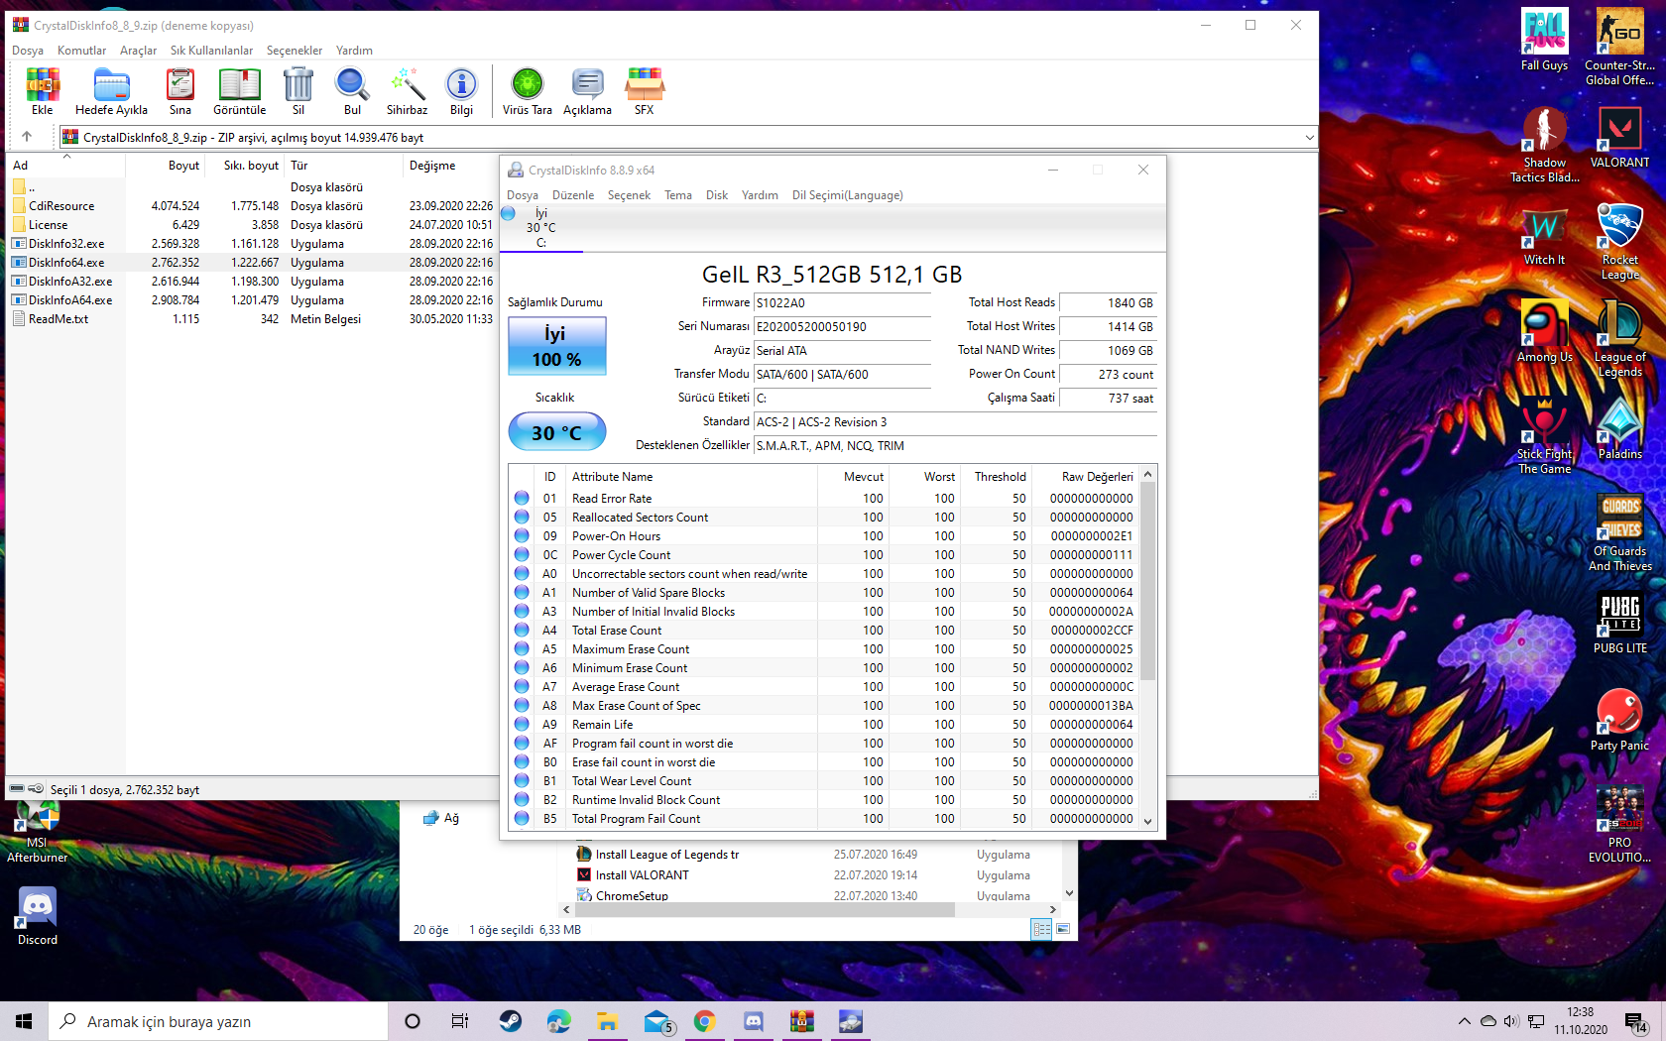This screenshot has width=1666, height=1041.
Task: Open Witch It desktop shortcut
Action: (1544, 238)
